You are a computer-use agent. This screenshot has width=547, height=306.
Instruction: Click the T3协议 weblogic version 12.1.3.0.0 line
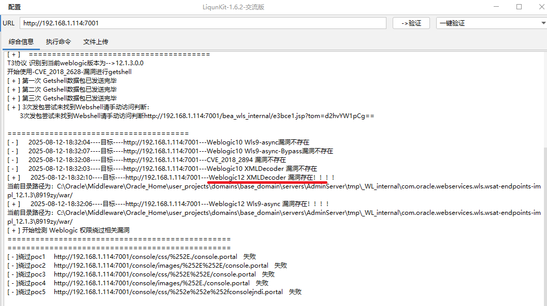pyautogui.click(x=75, y=63)
